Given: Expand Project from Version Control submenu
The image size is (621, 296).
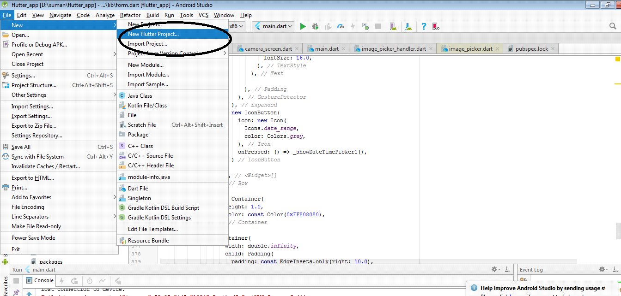Looking at the screenshot, I should pyautogui.click(x=172, y=53).
